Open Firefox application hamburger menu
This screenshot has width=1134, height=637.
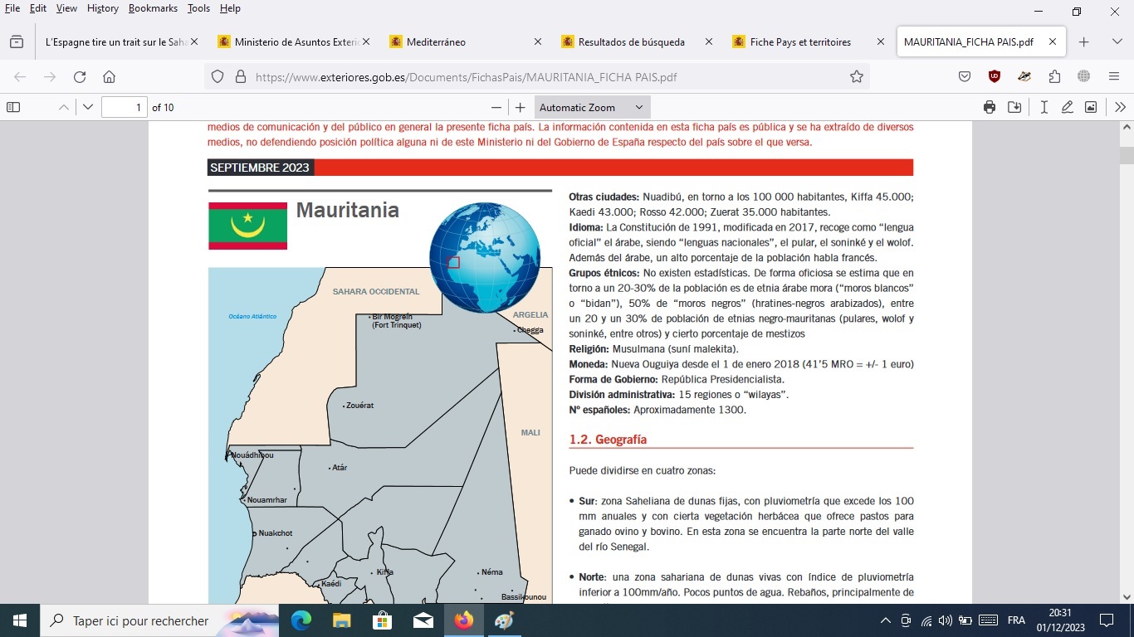click(1114, 76)
